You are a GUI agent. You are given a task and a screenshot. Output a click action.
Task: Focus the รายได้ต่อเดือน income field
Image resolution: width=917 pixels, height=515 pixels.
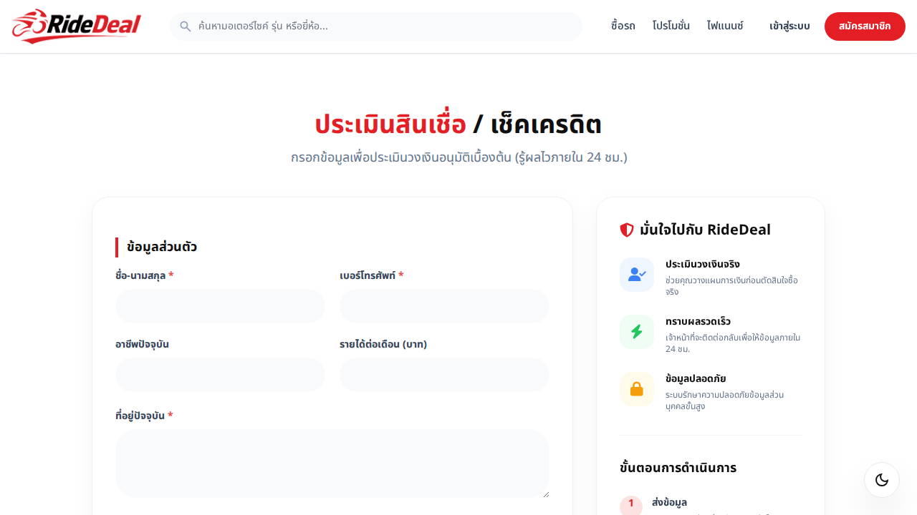(444, 375)
